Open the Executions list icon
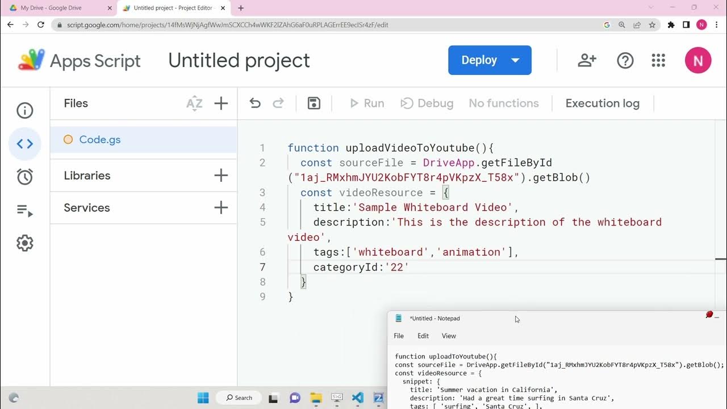727x409 pixels. coord(25,211)
